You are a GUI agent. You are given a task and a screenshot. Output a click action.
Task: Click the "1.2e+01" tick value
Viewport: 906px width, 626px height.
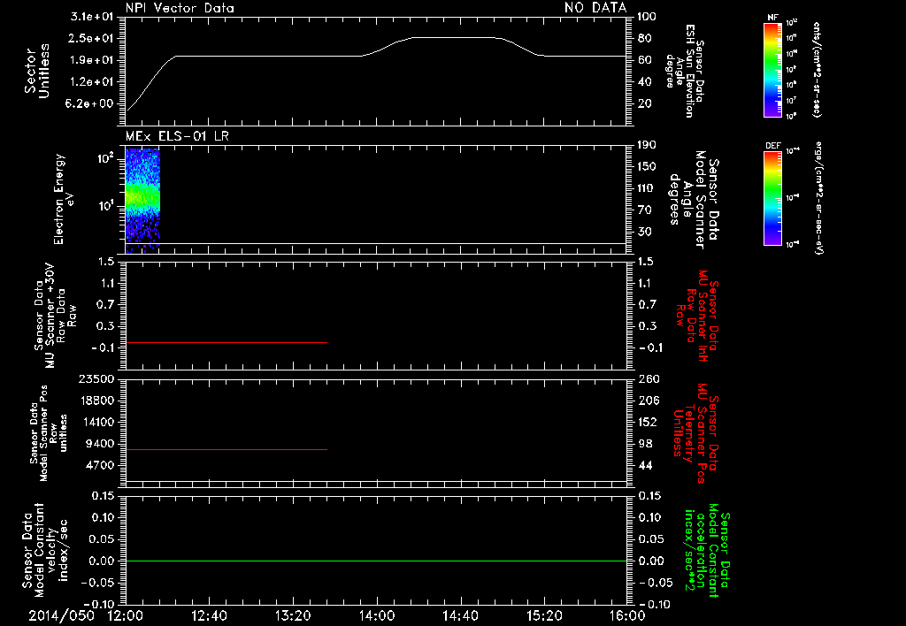pyautogui.click(x=92, y=82)
